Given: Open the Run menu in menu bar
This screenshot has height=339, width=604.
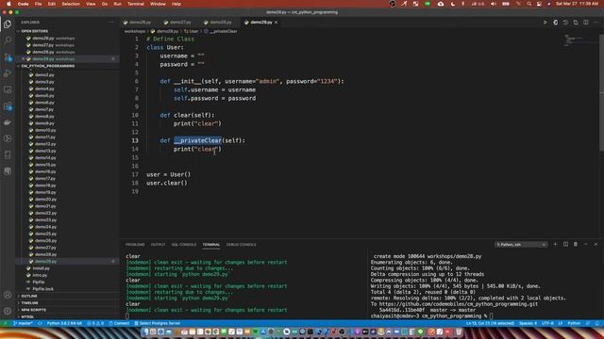Looking at the screenshot, I should coord(117,4).
